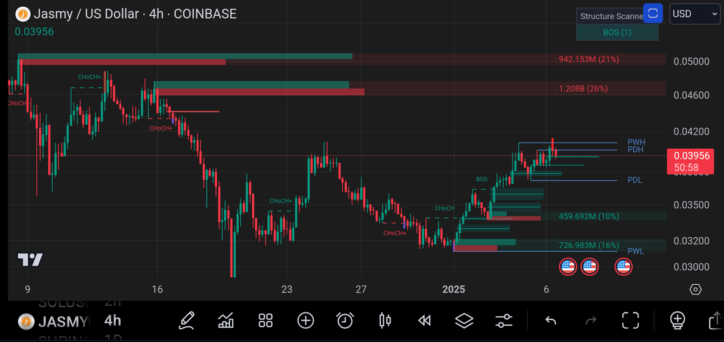Click the chart scale settings hexagon icon

pos(695,290)
